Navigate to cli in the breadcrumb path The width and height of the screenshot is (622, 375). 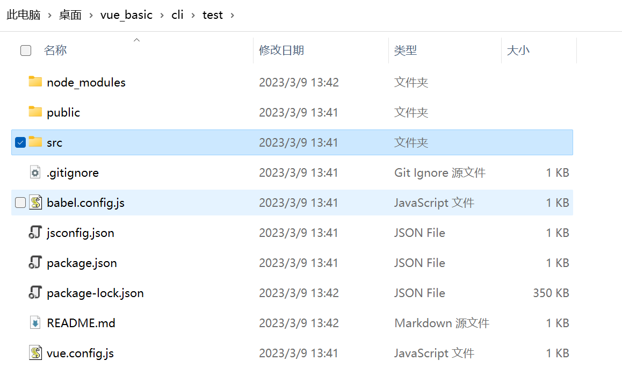click(x=177, y=15)
